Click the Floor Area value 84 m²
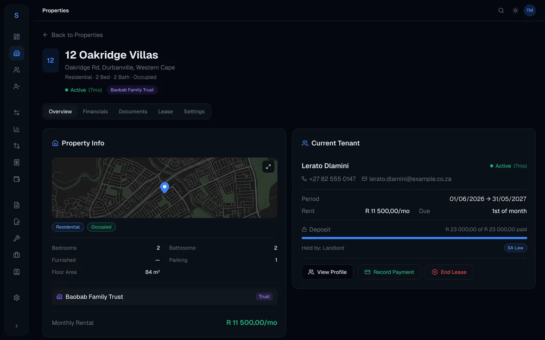This screenshot has height=340, width=545. pyautogui.click(x=152, y=272)
